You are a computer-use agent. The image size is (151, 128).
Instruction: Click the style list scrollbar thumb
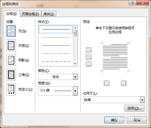(75, 33)
